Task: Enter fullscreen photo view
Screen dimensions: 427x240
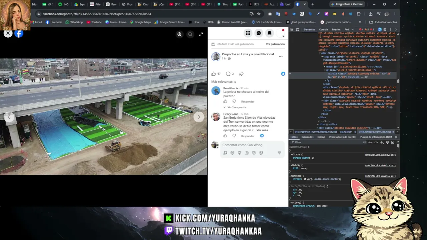Action: (201, 34)
